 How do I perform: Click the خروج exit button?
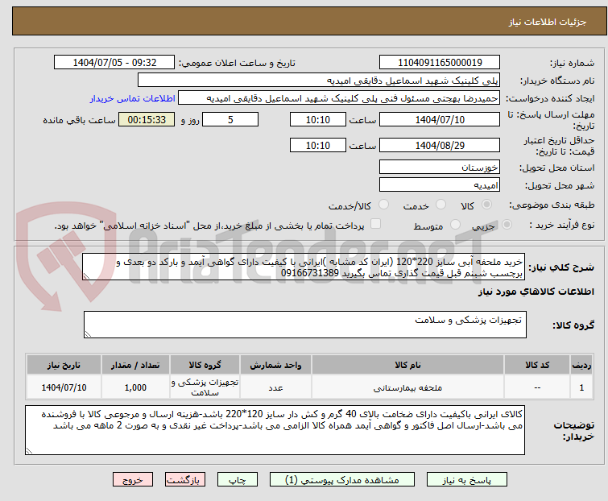pyautogui.click(x=134, y=479)
